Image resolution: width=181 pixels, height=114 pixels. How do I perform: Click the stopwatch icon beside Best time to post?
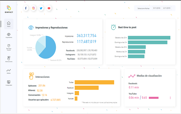[113, 27]
